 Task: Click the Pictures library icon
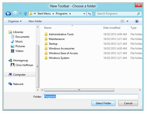pyautogui.click(x=13, y=46)
